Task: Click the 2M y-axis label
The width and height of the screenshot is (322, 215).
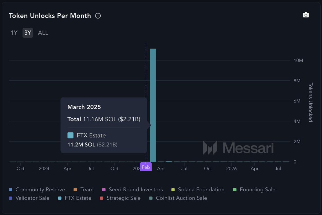Action: click(297, 141)
